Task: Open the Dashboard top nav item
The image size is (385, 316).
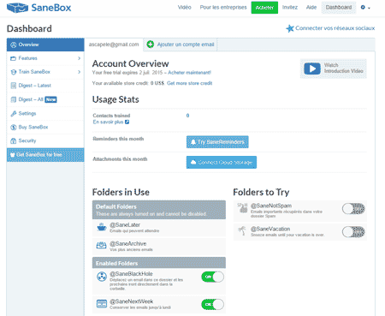Action: click(x=339, y=8)
